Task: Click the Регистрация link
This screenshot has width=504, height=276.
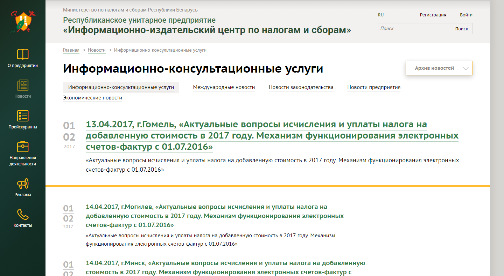Action: pyautogui.click(x=433, y=15)
